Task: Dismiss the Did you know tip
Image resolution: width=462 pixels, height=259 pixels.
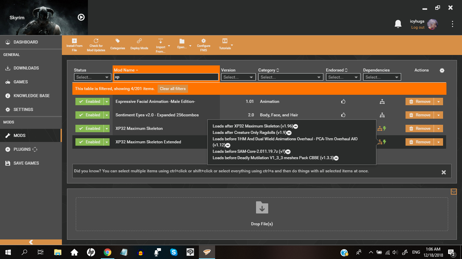Action: [x=444, y=172]
